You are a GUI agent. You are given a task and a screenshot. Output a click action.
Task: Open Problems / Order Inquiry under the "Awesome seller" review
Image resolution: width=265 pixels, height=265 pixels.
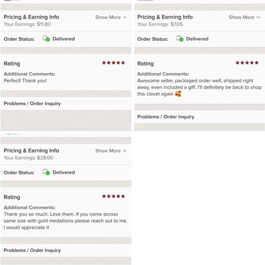(x=200, y=117)
